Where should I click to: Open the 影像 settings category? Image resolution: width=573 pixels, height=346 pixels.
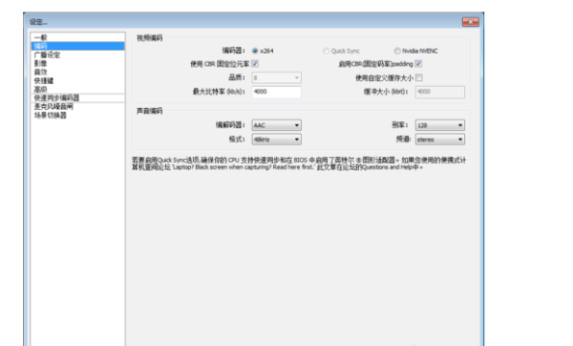[x=77, y=63]
